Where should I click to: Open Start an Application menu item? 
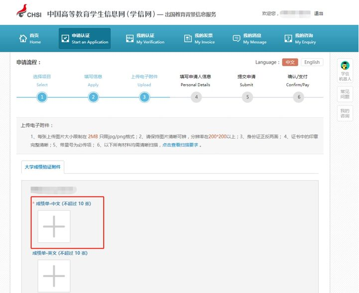[85, 38]
